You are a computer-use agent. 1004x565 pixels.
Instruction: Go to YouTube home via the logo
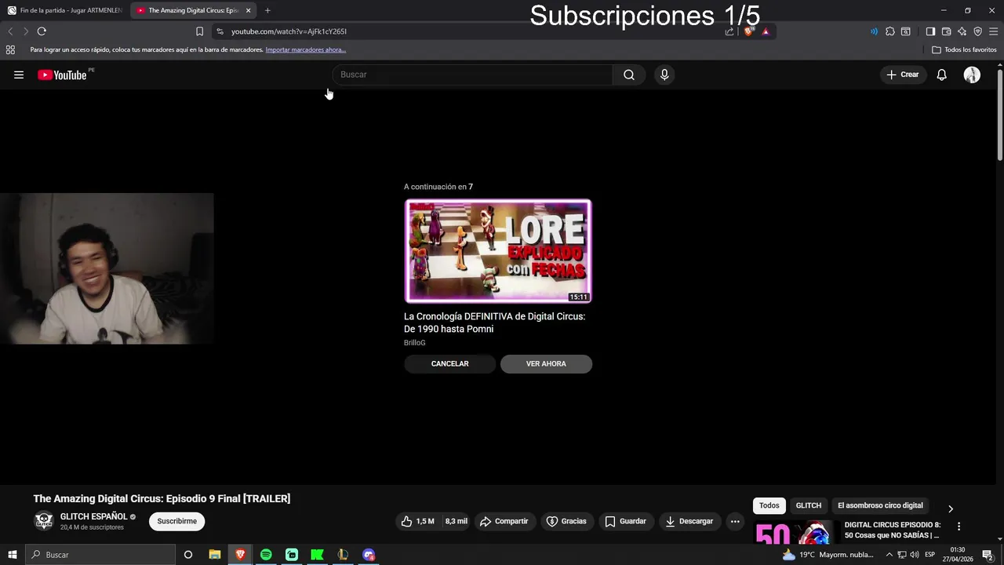[x=63, y=75]
